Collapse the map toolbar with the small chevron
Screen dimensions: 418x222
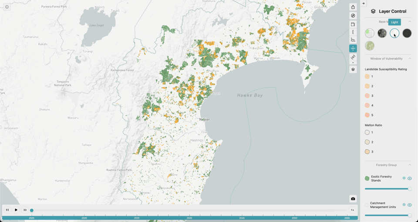click(x=353, y=63)
